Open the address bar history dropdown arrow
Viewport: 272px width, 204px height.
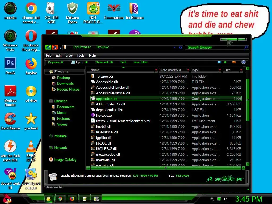175,47
